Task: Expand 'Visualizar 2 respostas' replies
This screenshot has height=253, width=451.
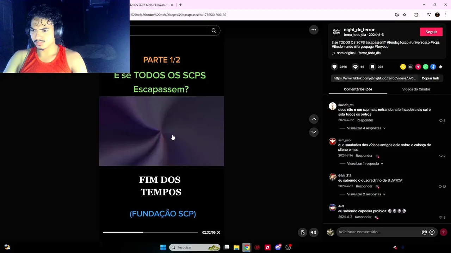Action: [x=366, y=194]
